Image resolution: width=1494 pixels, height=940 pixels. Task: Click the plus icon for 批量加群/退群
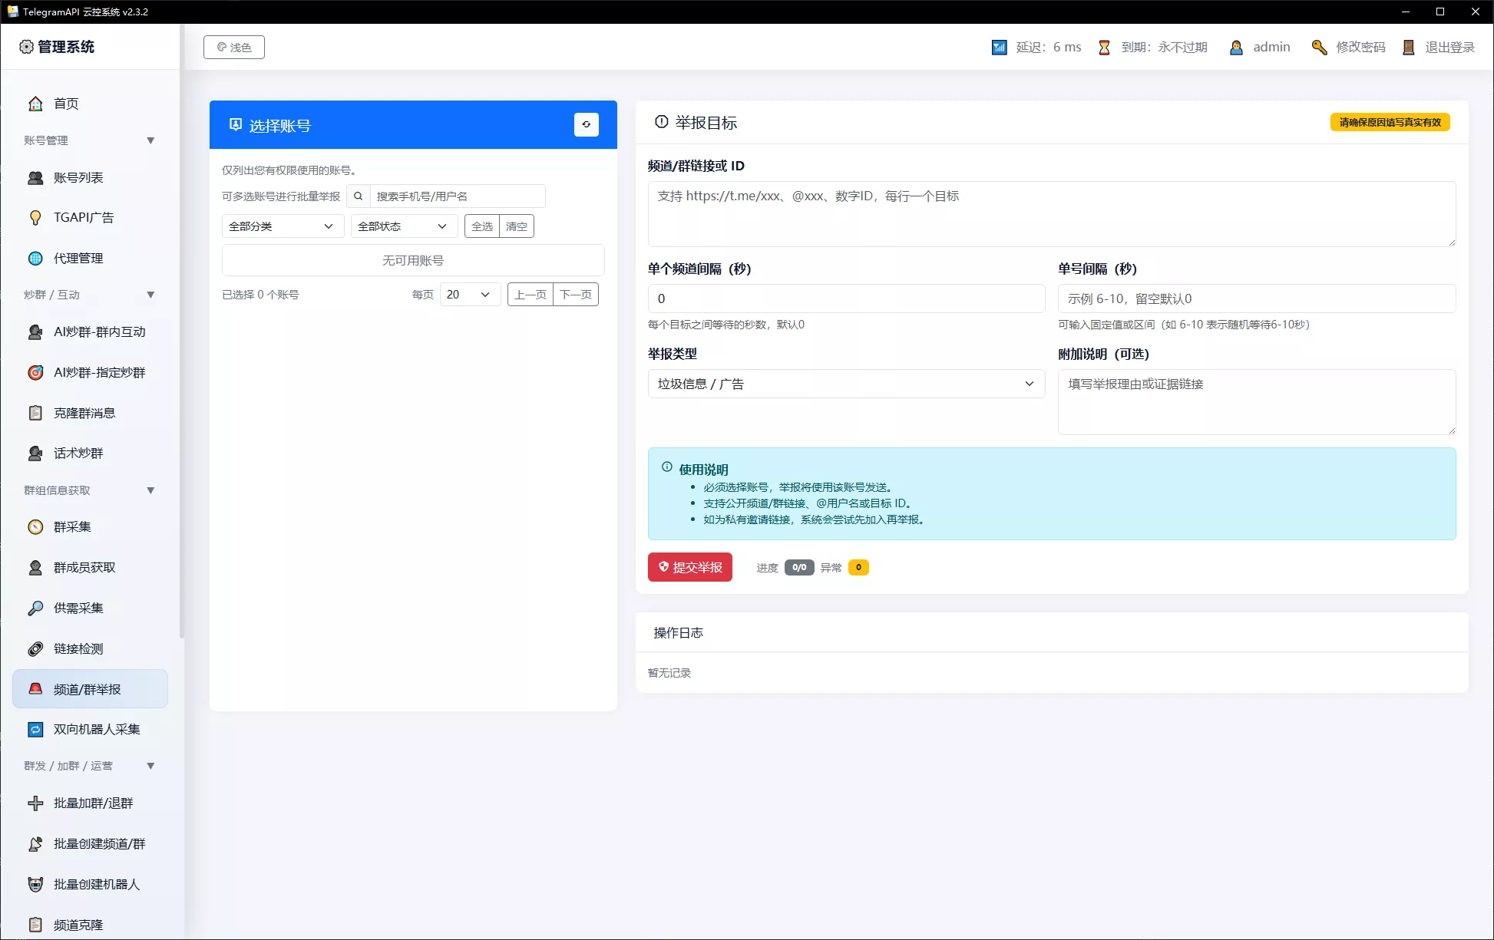pyautogui.click(x=35, y=803)
